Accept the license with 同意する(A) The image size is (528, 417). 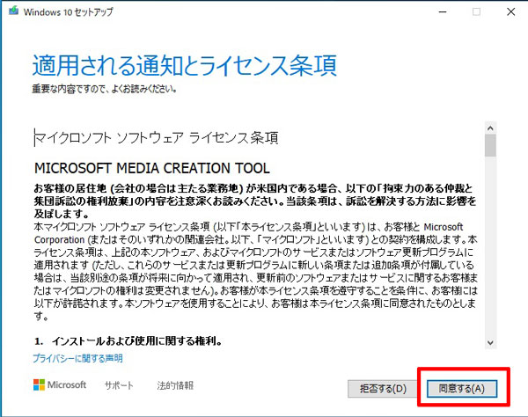461,387
